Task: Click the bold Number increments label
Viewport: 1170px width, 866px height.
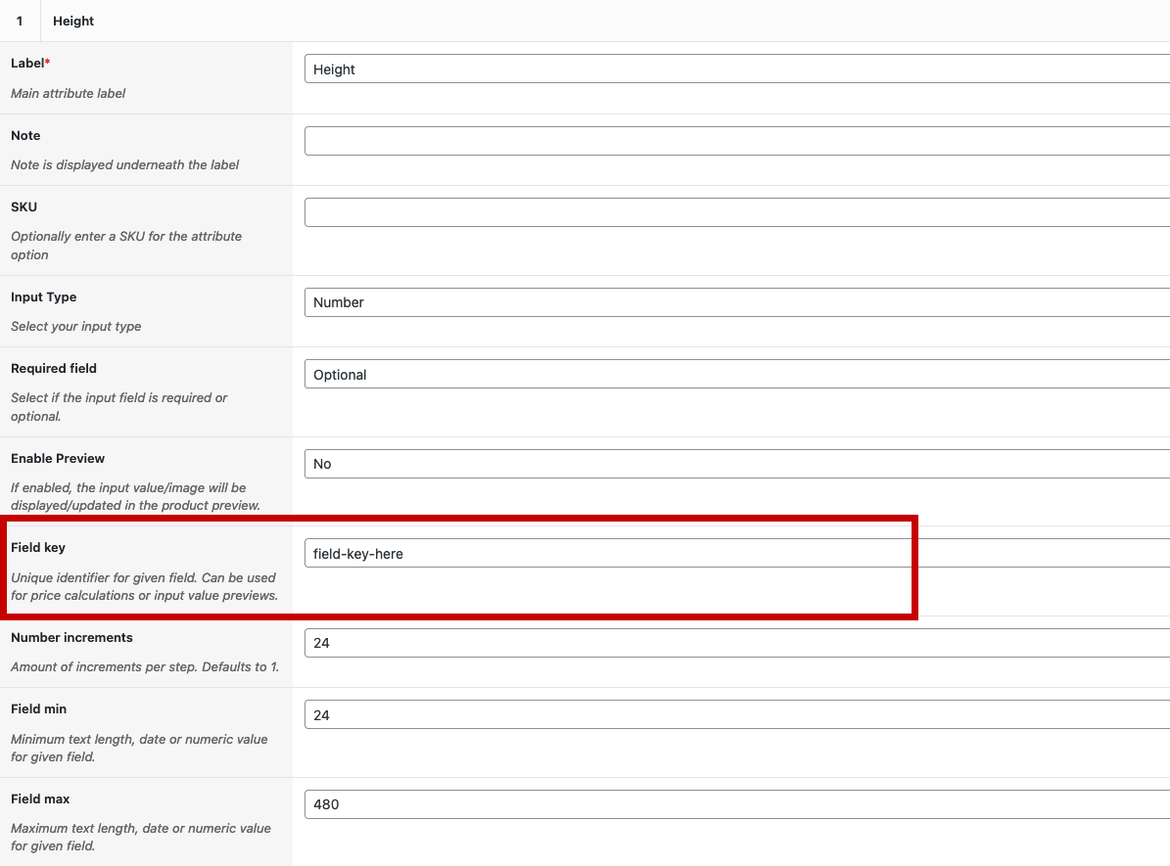Action: coord(71,637)
